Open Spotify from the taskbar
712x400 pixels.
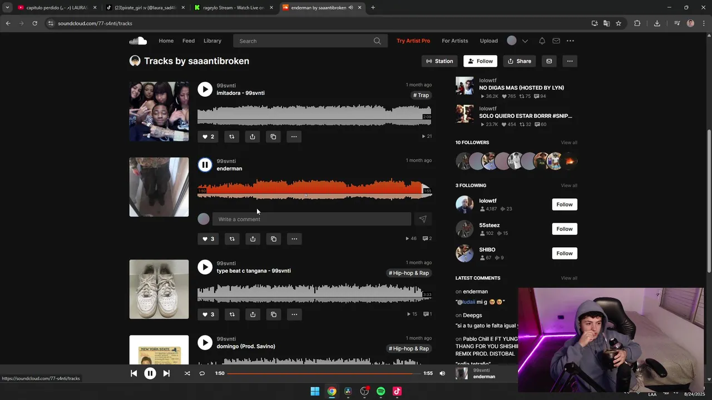pyautogui.click(x=380, y=391)
